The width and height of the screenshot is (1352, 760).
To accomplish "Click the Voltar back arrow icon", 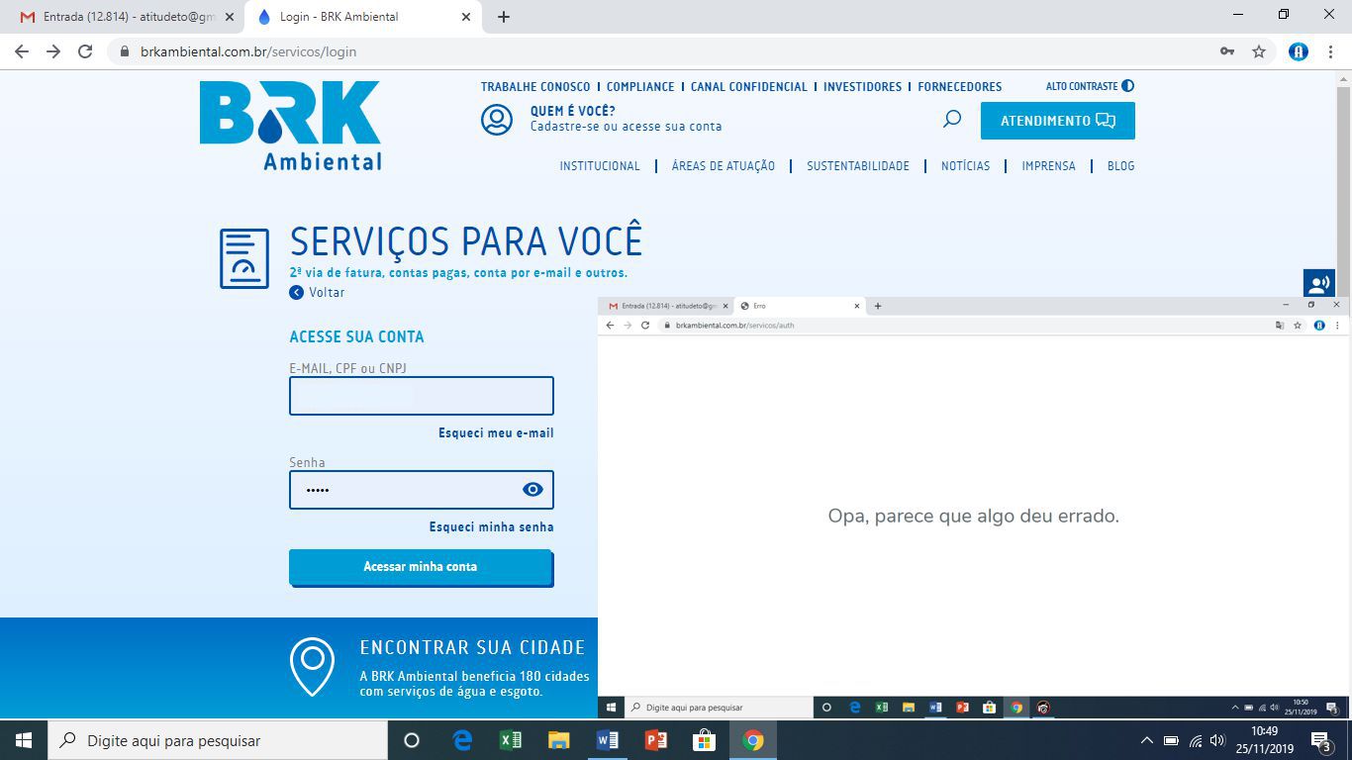I will click(296, 293).
